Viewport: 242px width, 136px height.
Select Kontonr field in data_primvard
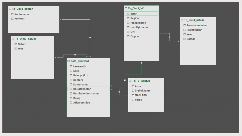pos(78,80)
